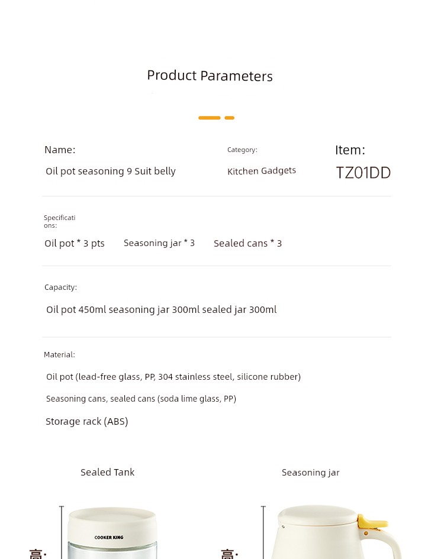Screen dimensions: 444x559
Task: Click the Storage rack (ABS) text
Action: pyautogui.click(x=87, y=421)
